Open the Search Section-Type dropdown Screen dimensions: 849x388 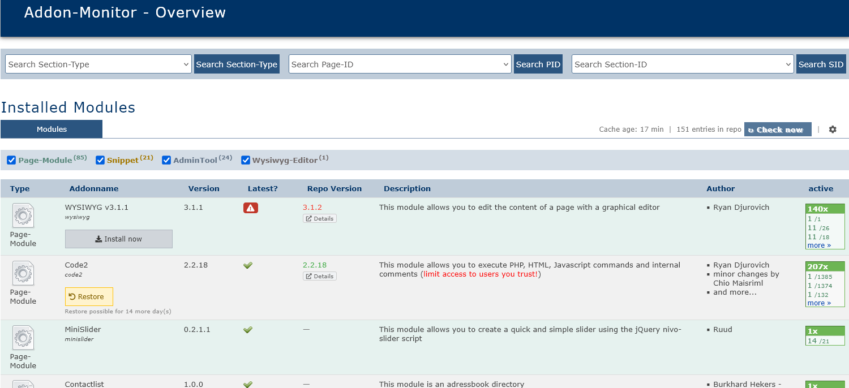[x=98, y=64]
